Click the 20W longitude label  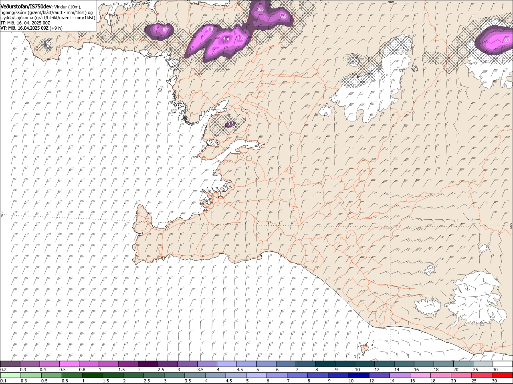(391, 2)
